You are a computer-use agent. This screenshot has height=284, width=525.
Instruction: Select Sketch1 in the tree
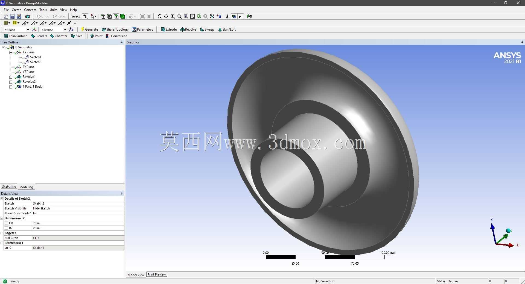[36, 57]
